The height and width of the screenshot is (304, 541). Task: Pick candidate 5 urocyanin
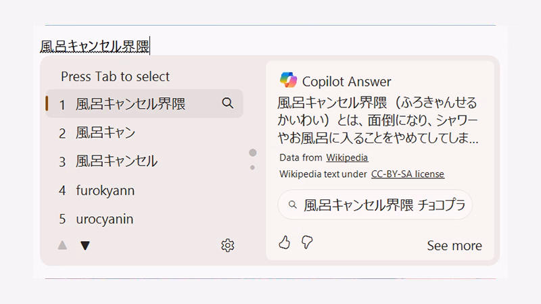(104, 219)
